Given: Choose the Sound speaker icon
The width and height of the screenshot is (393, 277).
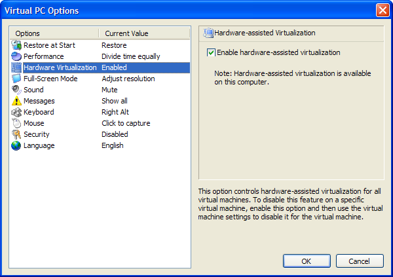Looking at the screenshot, I should (16, 90).
